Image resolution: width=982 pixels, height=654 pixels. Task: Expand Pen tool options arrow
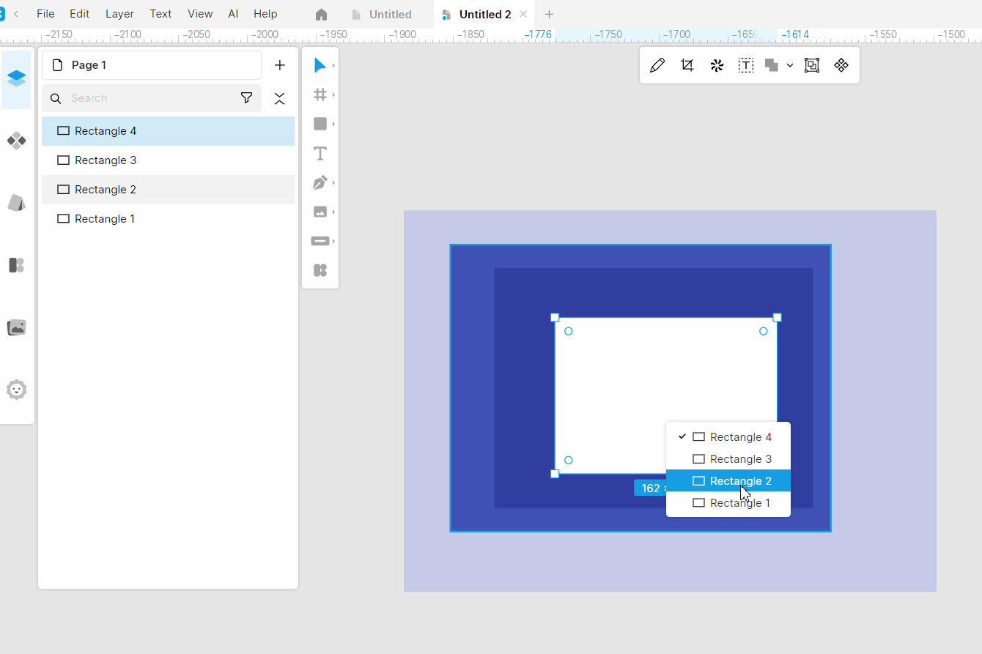(x=333, y=182)
